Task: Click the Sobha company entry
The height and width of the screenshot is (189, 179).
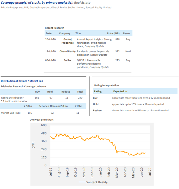Action: click(x=67, y=60)
